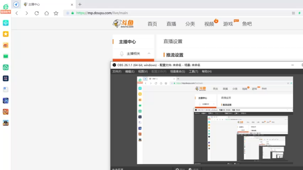
Task: Go to Douyu 首页 link
Action: (152, 24)
